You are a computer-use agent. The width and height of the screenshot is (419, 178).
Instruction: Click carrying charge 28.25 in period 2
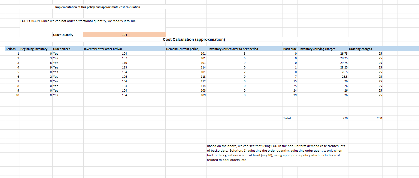(323, 58)
